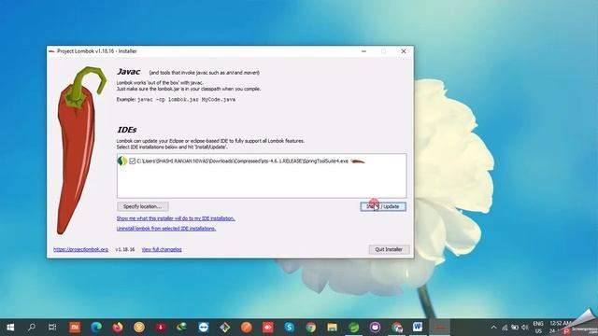The width and height of the screenshot is (598, 336).
Task: Open File Explorer from the taskbar
Action: pos(333,328)
